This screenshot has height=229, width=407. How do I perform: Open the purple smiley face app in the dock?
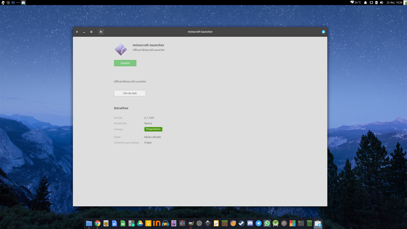click(x=174, y=223)
